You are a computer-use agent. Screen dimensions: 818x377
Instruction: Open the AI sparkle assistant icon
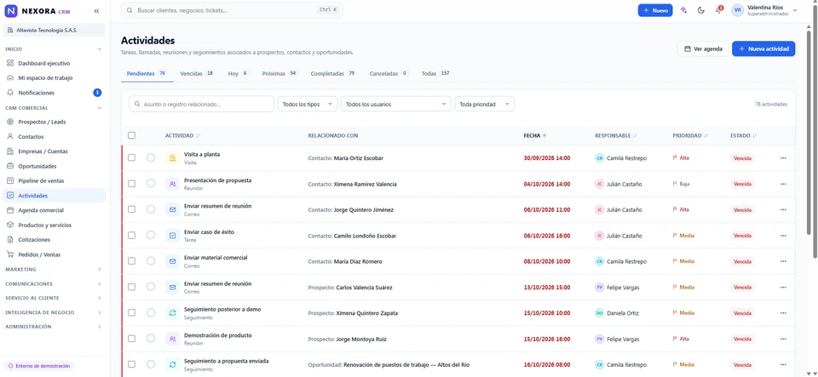pos(684,10)
